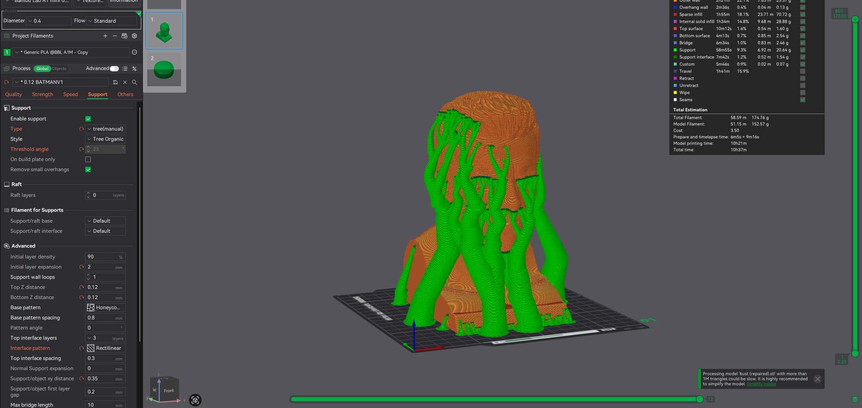Click the horizontal move progress slider handle

tap(699, 399)
